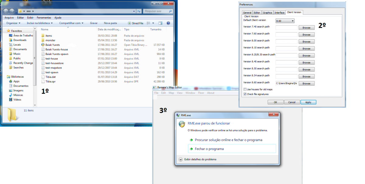Uncheck Check file signatures option

(x=245, y=94)
